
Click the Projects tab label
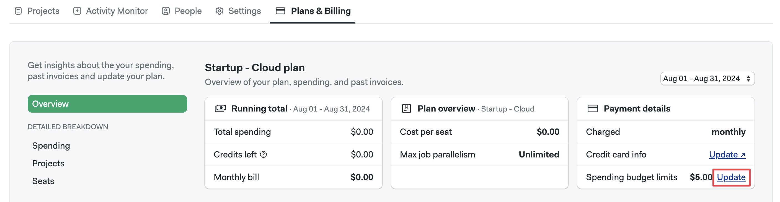tap(43, 11)
